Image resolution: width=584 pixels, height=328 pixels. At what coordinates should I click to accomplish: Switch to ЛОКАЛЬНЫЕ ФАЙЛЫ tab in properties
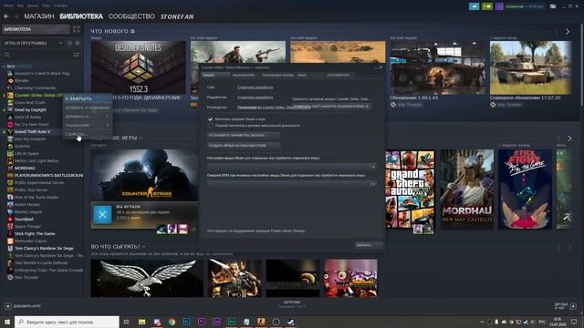coord(277,75)
